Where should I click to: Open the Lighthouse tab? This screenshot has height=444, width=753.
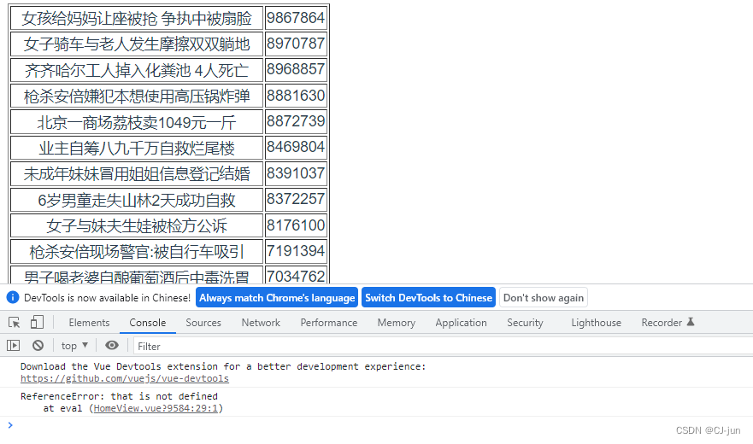(x=596, y=323)
